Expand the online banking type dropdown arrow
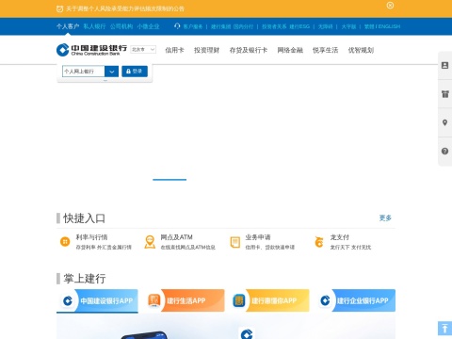Screen dimensions: 452x339 point(111,72)
